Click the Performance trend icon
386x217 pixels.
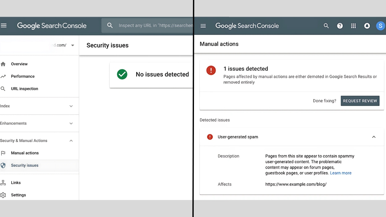pyautogui.click(x=3, y=76)
